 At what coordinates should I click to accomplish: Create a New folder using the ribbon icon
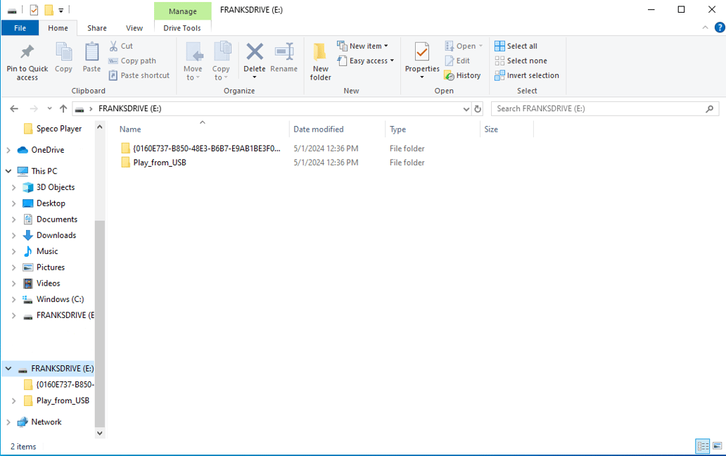(x=320, y=61)
